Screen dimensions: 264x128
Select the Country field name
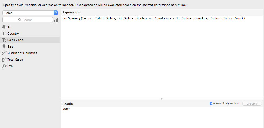click(x=13, y=33)
